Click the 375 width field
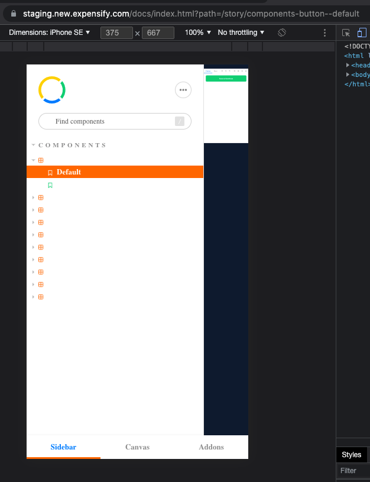Screen dimensions: 370x482 116,33
